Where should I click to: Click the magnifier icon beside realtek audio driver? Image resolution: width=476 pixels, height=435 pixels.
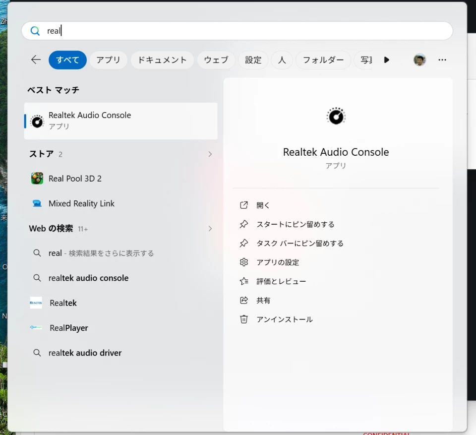pos(37,353)
